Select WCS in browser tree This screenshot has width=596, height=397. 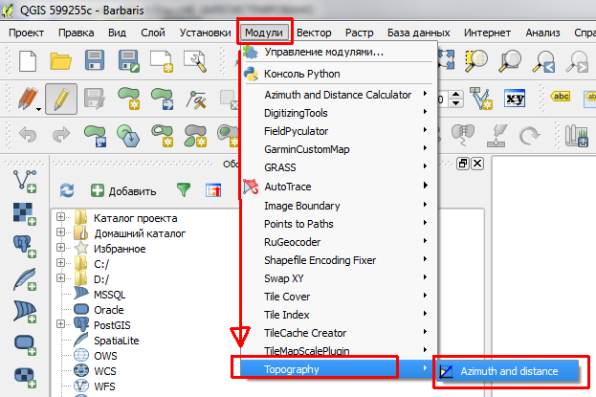pyautogui.click(x=105, y=371)
